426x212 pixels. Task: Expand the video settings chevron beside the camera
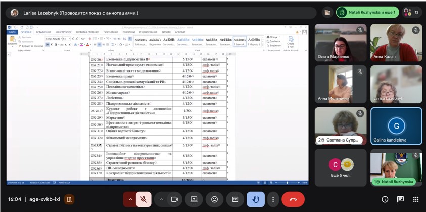click(161, 199)
